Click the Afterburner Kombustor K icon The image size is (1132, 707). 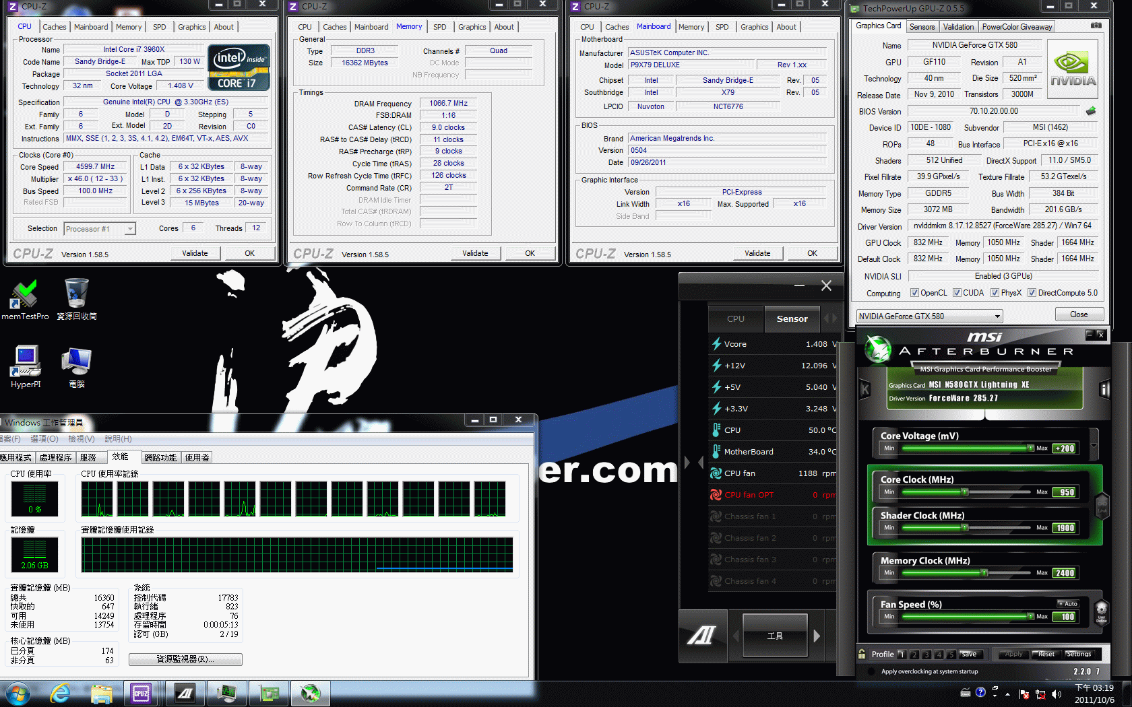click(x=865, y=389)
